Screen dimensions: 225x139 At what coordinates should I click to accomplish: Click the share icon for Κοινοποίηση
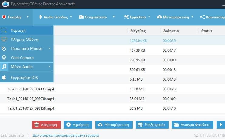coord(203,17)
